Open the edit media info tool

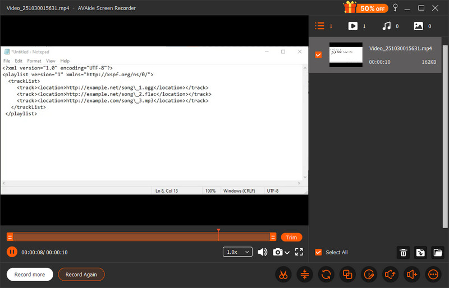tap(369, 275)
